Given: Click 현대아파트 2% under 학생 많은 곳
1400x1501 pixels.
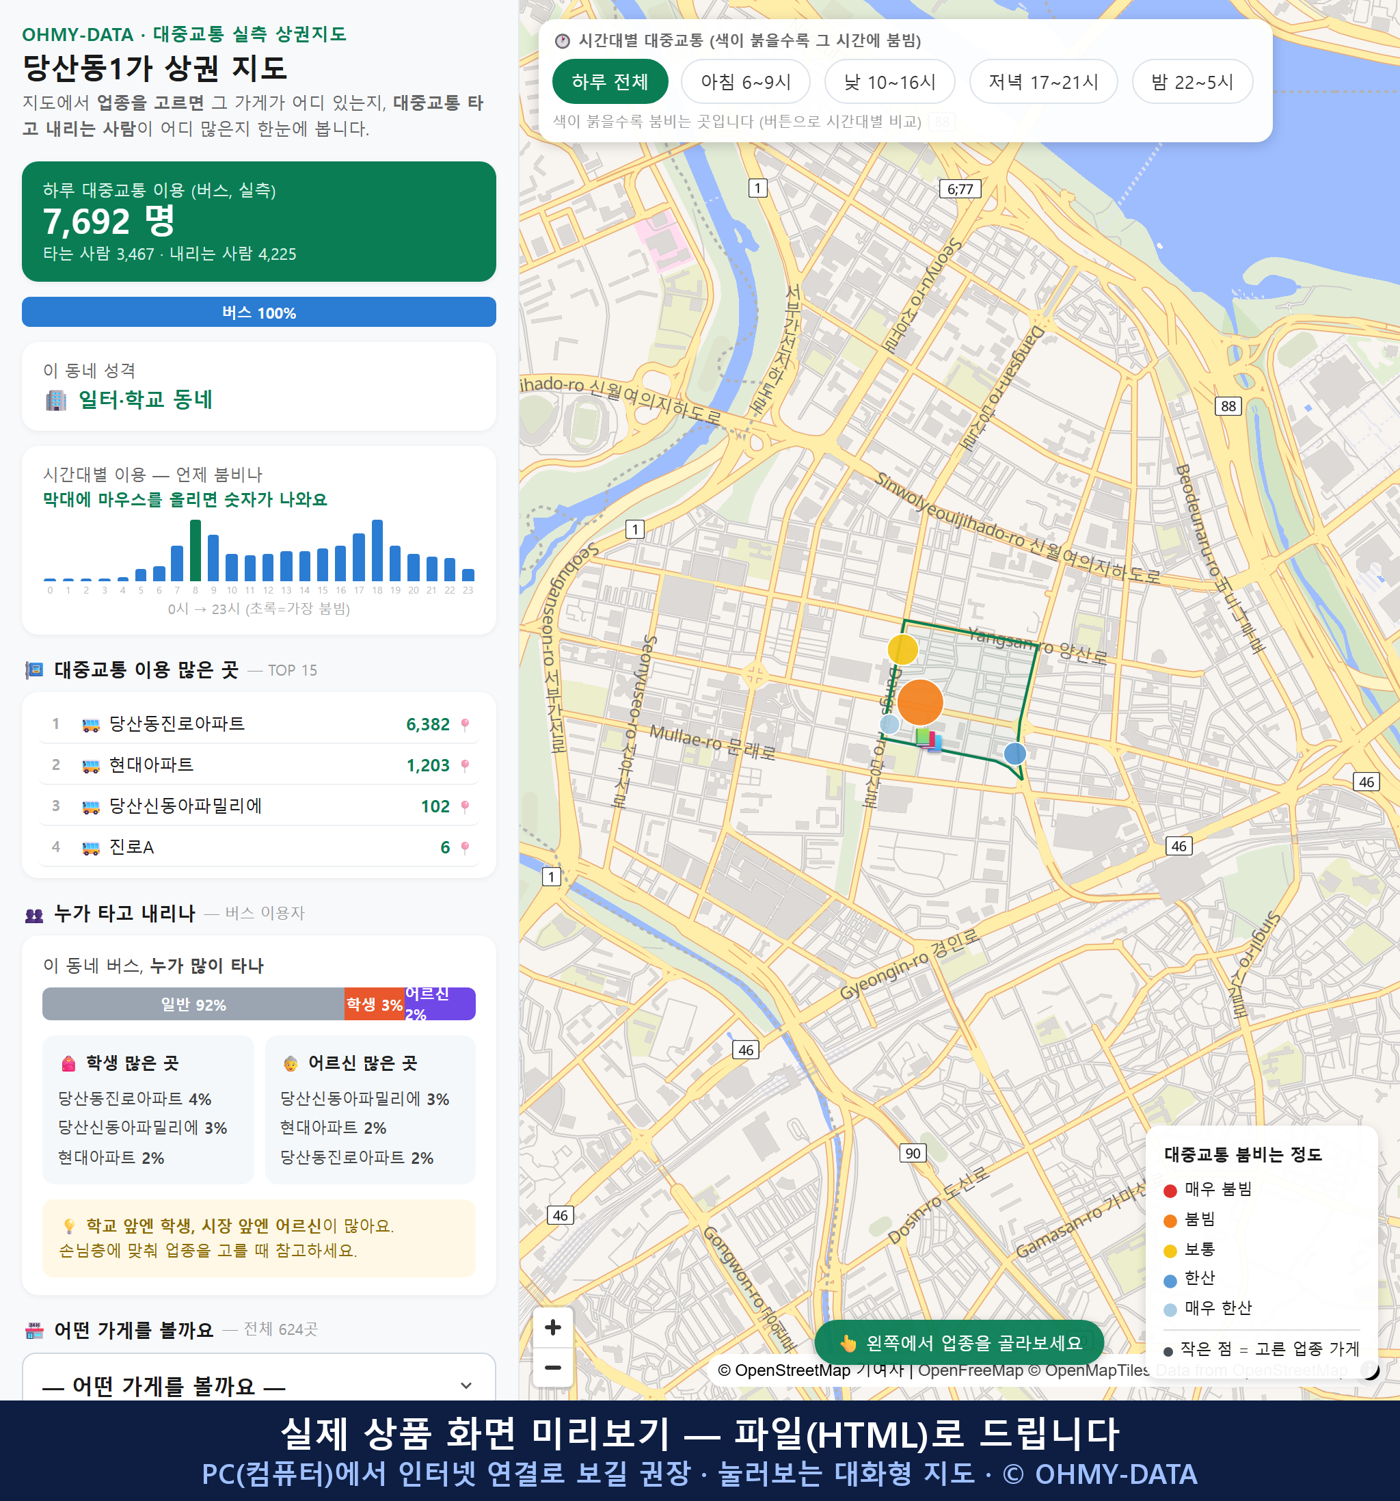Looking at the screenshot, I should [x=111, y=1158].
